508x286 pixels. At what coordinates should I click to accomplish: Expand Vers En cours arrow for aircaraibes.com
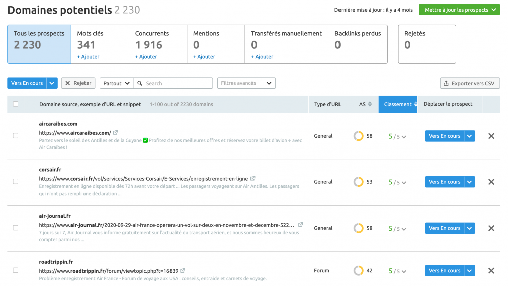(469, 136)
